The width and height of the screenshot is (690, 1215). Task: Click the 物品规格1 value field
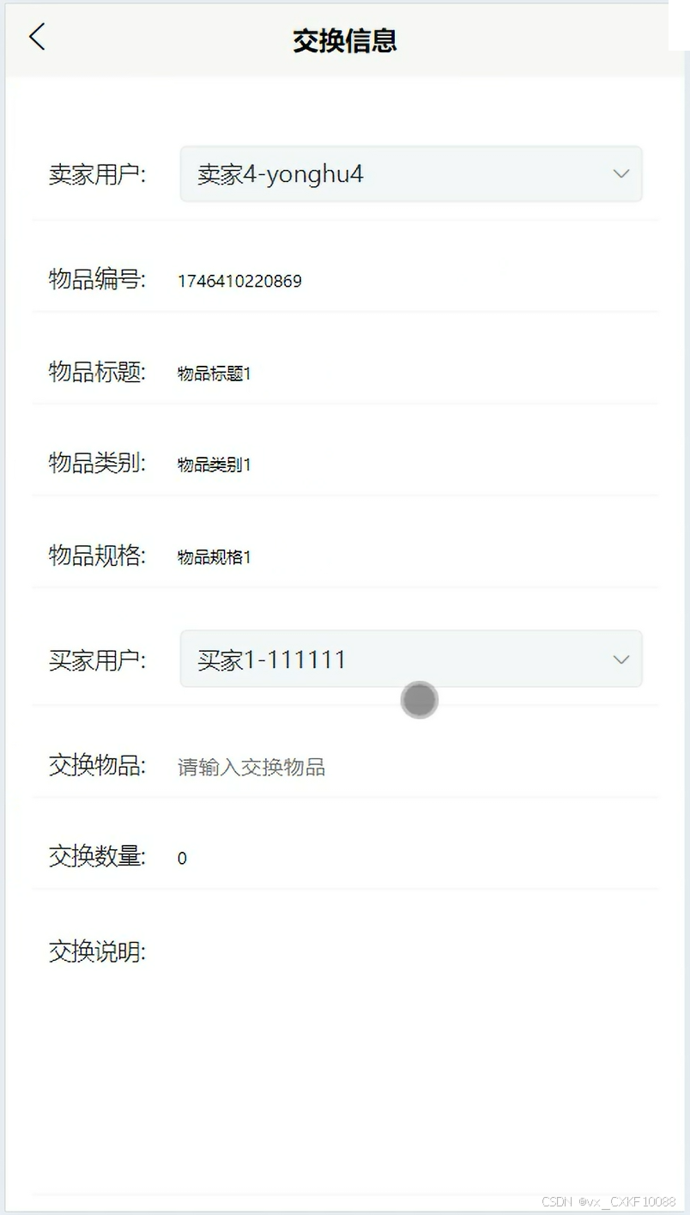pyautogui.click(x=214, y=557)
